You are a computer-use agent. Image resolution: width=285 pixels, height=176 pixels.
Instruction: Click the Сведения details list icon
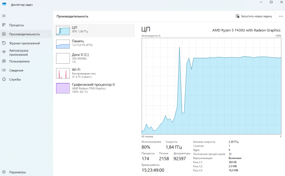pyautogui.click(x=4, y=70)
